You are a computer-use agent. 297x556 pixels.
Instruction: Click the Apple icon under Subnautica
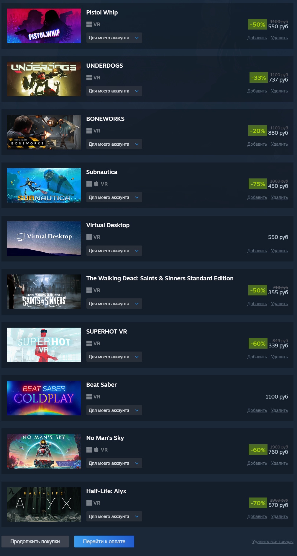[x=96, y=184]
